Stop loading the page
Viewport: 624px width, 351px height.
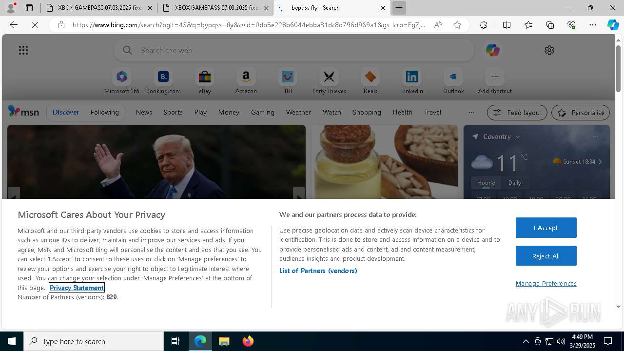click(x=35, y=25)
